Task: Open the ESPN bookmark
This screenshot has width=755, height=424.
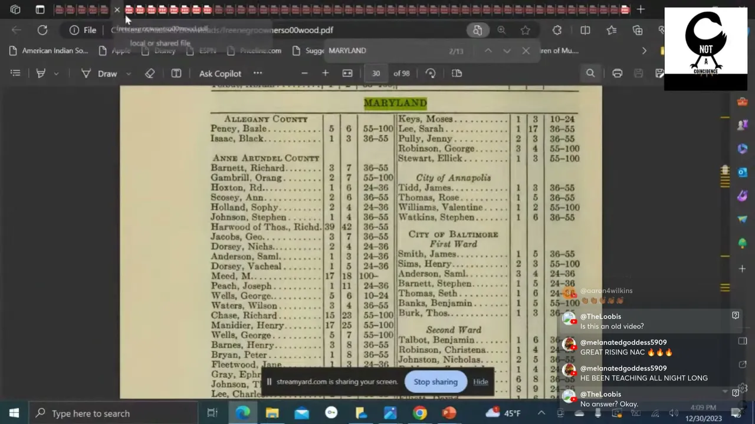Action: (201, 51)
